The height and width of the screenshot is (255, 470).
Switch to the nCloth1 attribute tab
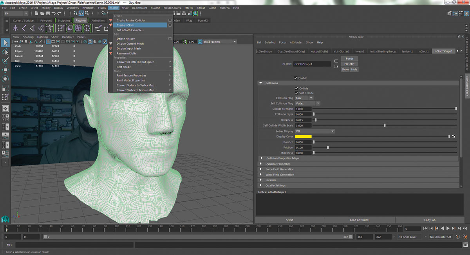(x=424, y=51)
